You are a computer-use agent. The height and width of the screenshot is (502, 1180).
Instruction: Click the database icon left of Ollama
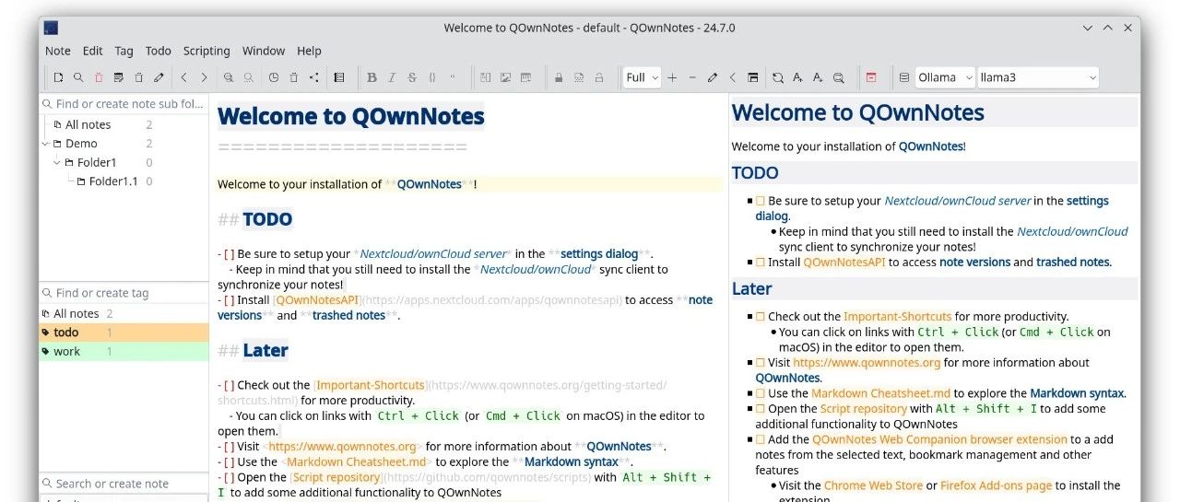904,77
